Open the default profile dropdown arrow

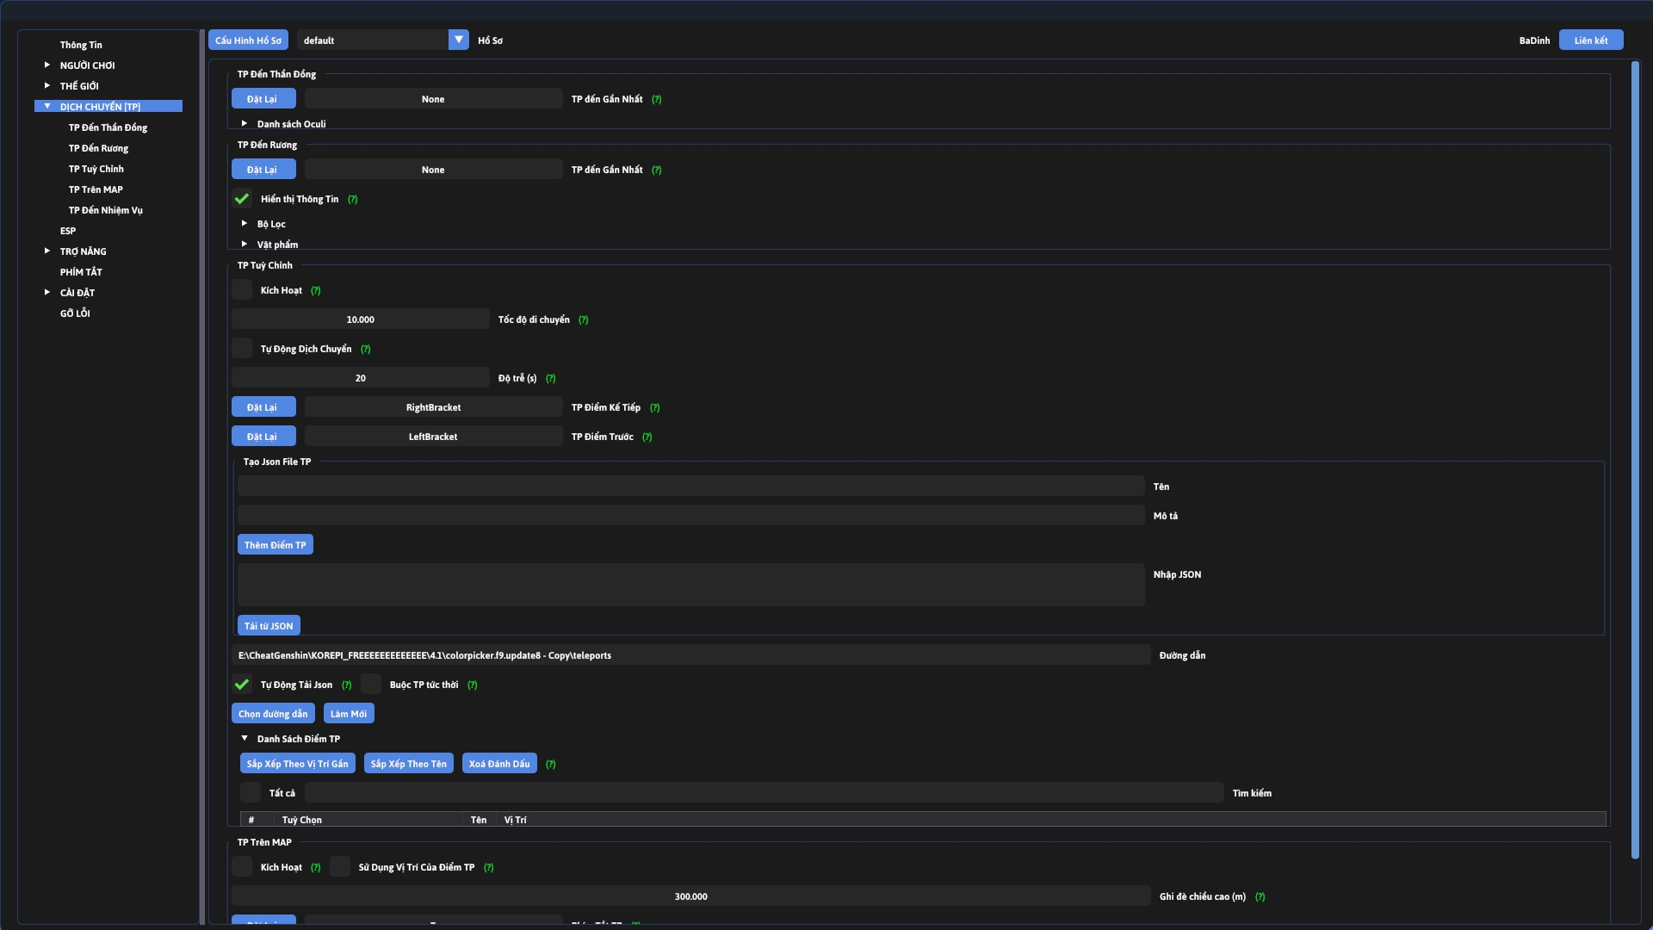(459, 40)
